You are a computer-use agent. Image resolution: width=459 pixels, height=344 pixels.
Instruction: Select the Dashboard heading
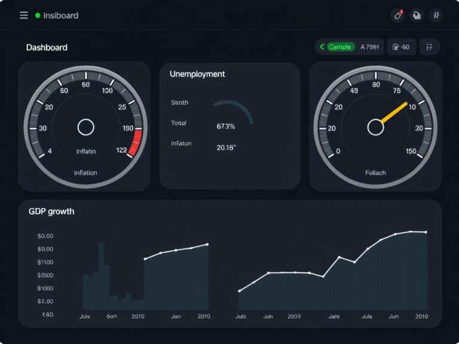(47, 47)
